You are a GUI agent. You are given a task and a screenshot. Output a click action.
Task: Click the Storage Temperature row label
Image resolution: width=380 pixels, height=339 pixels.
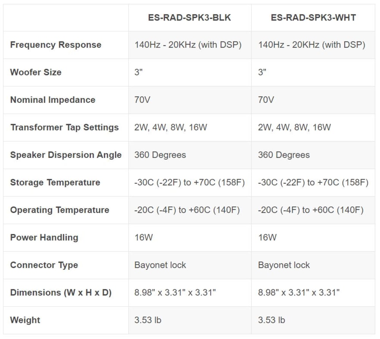click(55, 182)
